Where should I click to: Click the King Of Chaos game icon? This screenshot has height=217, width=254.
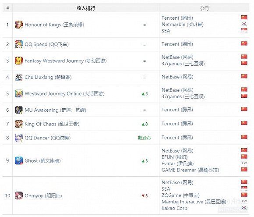(19, 124)
